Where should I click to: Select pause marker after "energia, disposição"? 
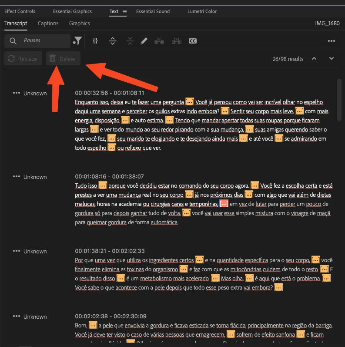[125, 121]
